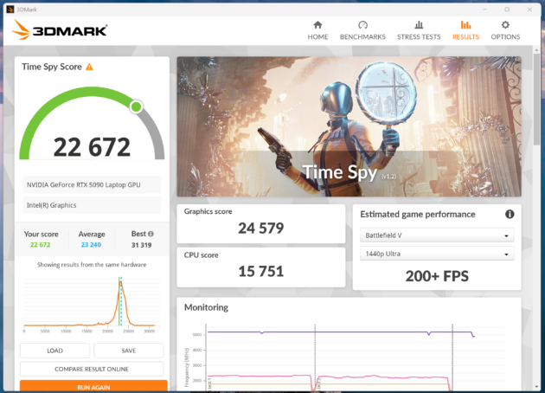
Task: Click the Average score 23 240
Action: [91, 245]
